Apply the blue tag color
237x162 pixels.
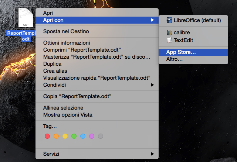click(83, 136)
